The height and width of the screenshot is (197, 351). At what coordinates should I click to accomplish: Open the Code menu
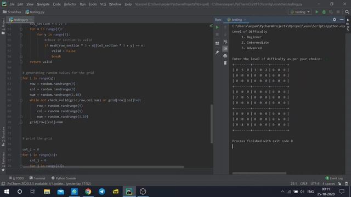[56, 4]
